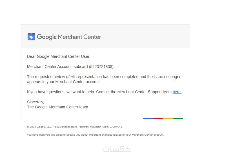This screenshot has height=155, width=233.
Task: Click the account name "subcard"
Action: (x=81, y=67)
